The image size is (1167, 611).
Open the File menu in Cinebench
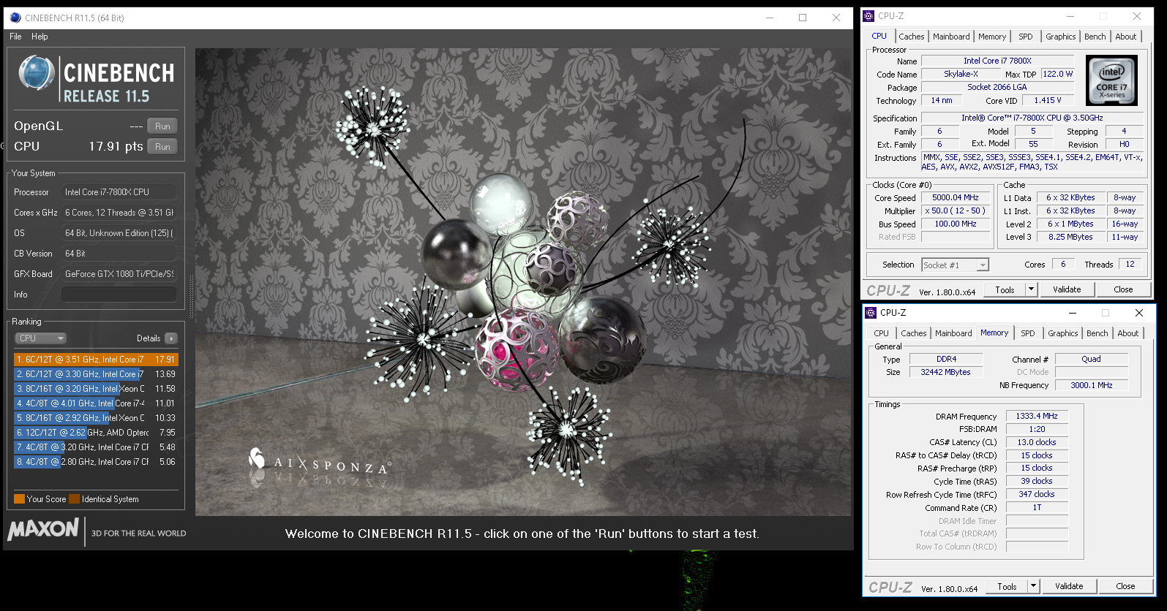coord(15,37)
